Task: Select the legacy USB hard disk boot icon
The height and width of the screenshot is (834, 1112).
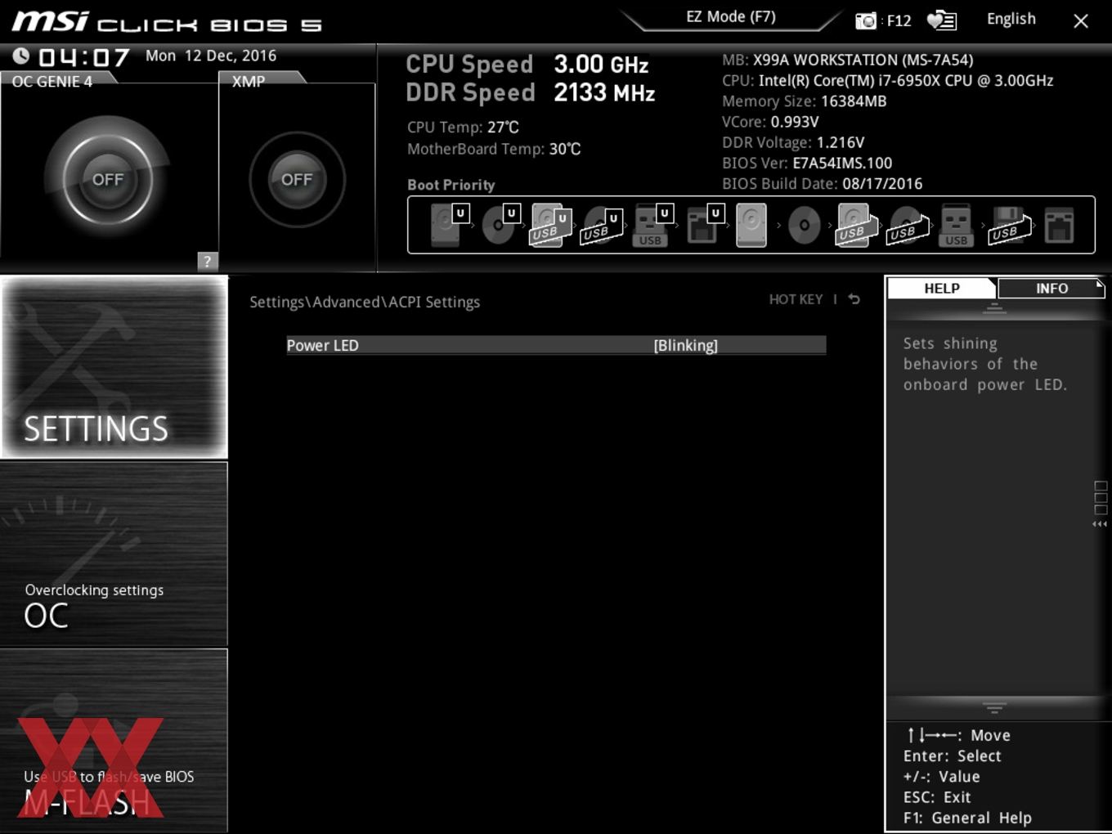Action: click(x=856, y=225)
